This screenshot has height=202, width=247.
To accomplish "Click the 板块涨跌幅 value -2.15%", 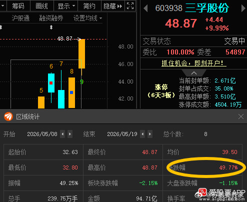I will (148, 183).
